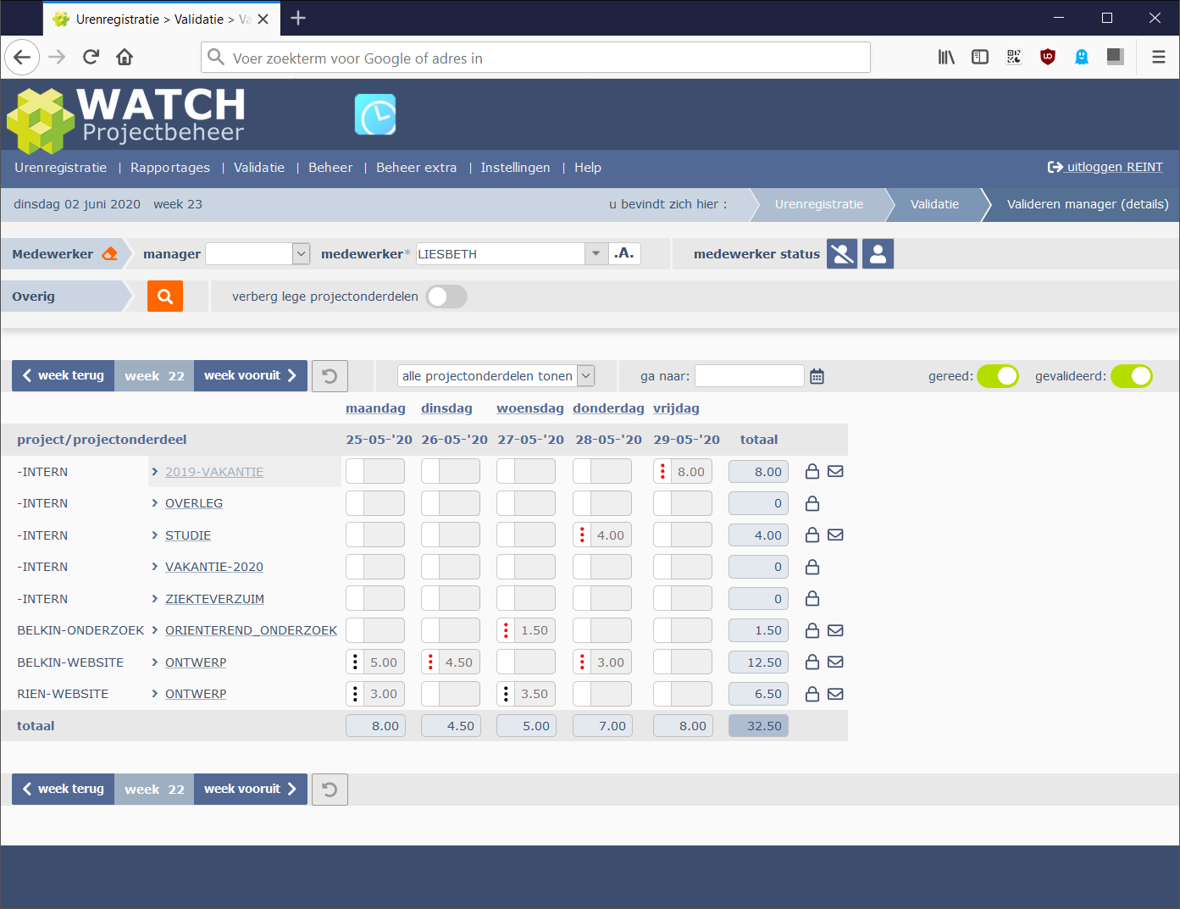Screen dimensions: 1180x909
Task: Click the Wednesday checkbox on the VAKANTIE-2020 row
Action: point(506,567)
